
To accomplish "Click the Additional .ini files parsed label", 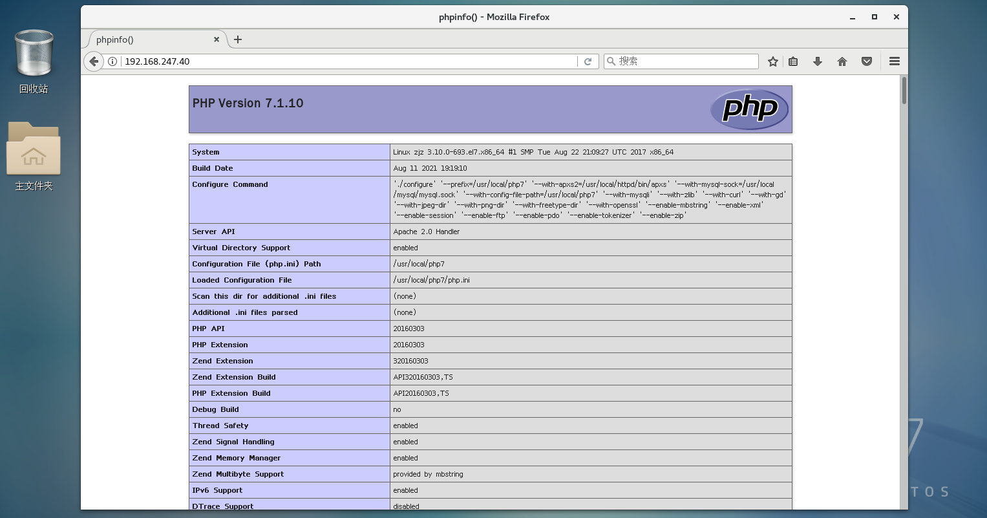I will (x=245, y=312).
